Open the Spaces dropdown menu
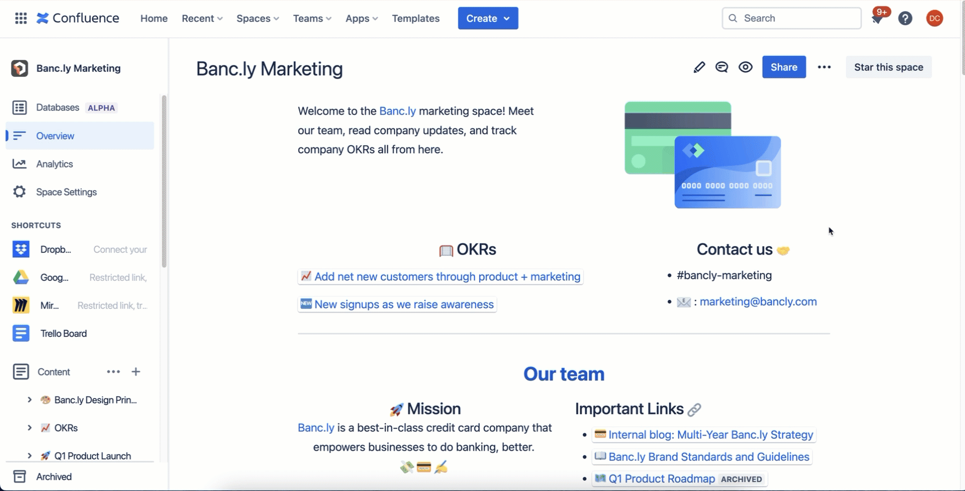Screen dimensions: 965x491 [258, 18]
